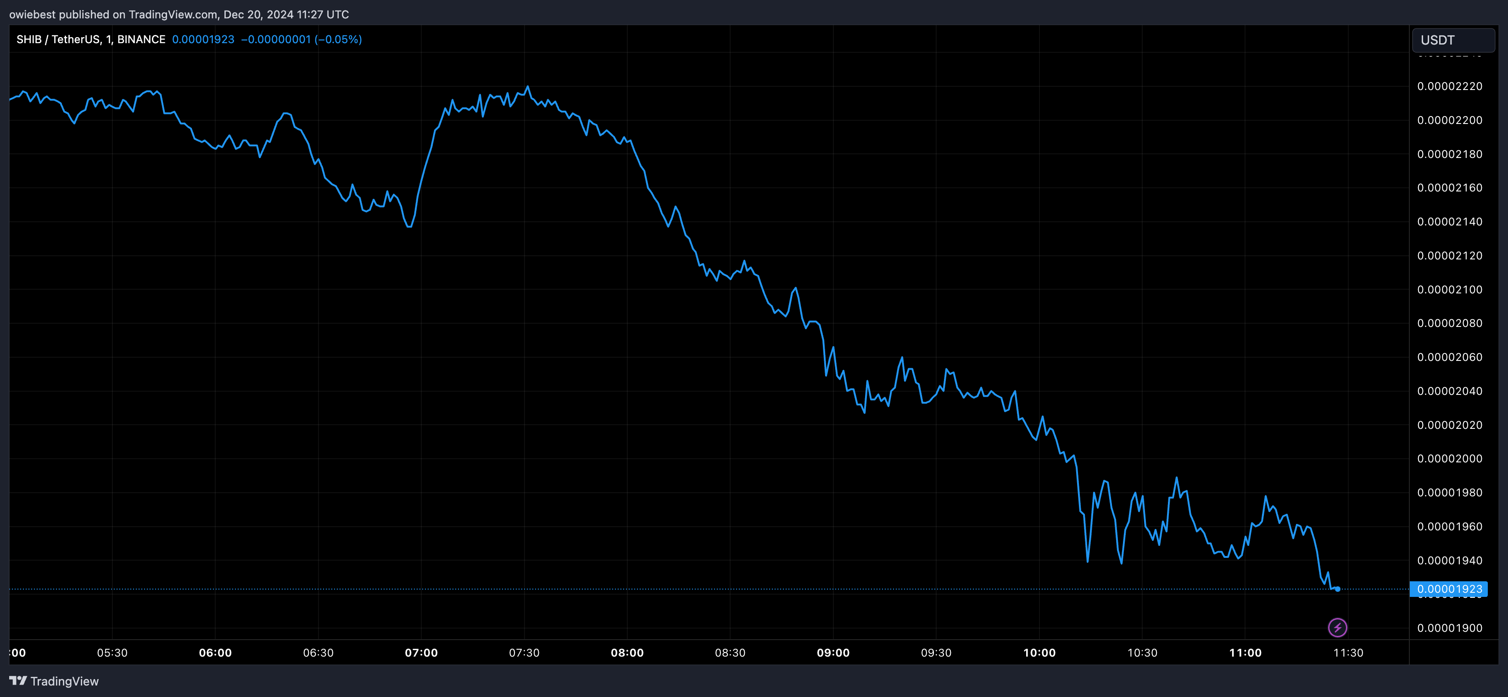The image size is (1508, 697).
Task: Click the 06:00 time axis label
Action: point(215,652)
